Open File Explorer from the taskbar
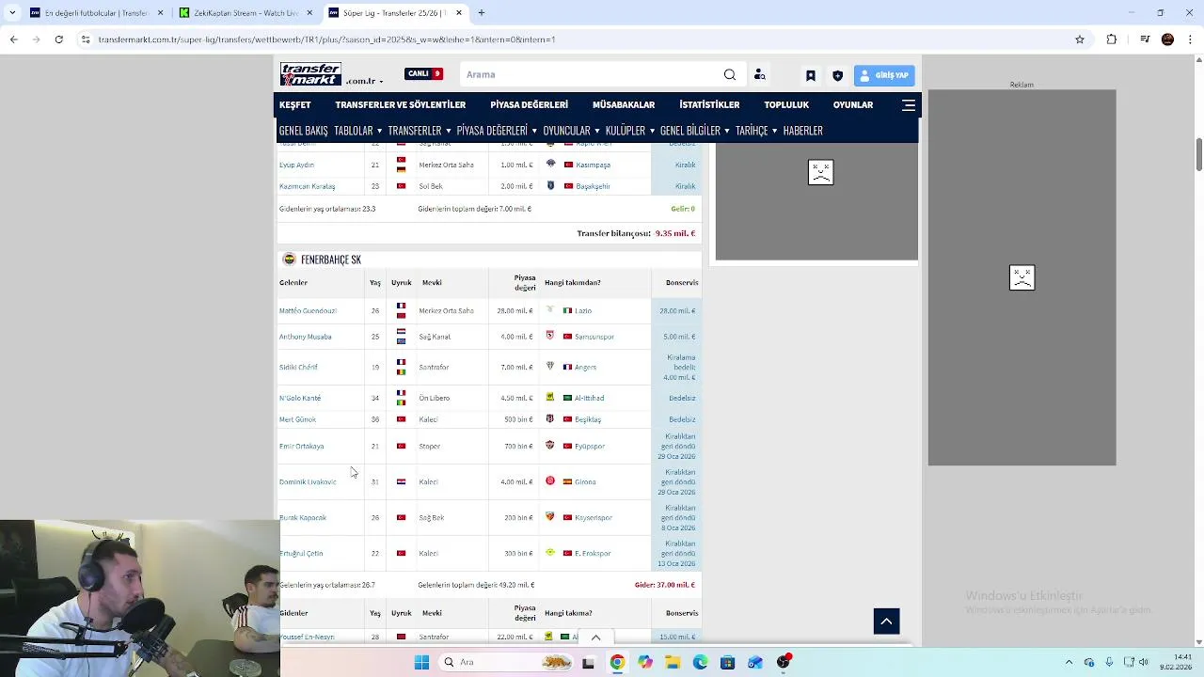The image size is (1204, 677). tap(673, 662)
